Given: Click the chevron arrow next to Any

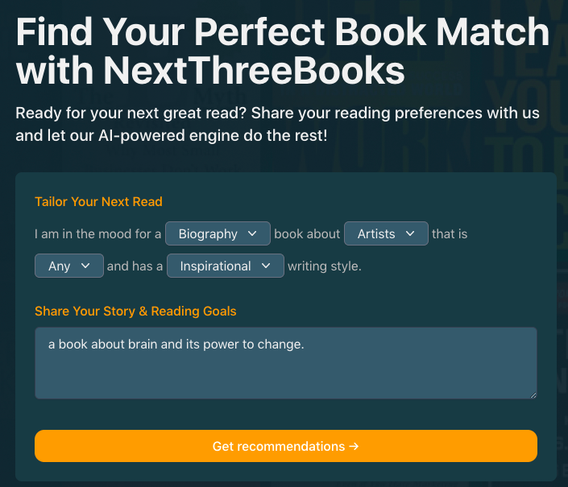Looking at the screenshot, I should click(x=86, y=266).
